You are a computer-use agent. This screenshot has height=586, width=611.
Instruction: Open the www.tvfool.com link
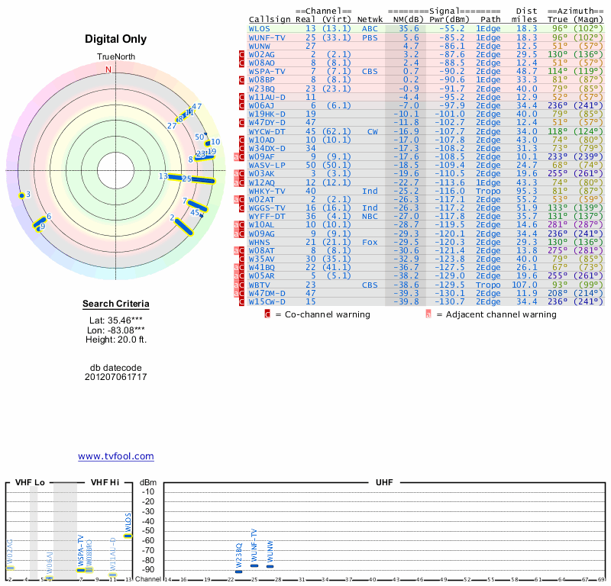pos(116,456)
